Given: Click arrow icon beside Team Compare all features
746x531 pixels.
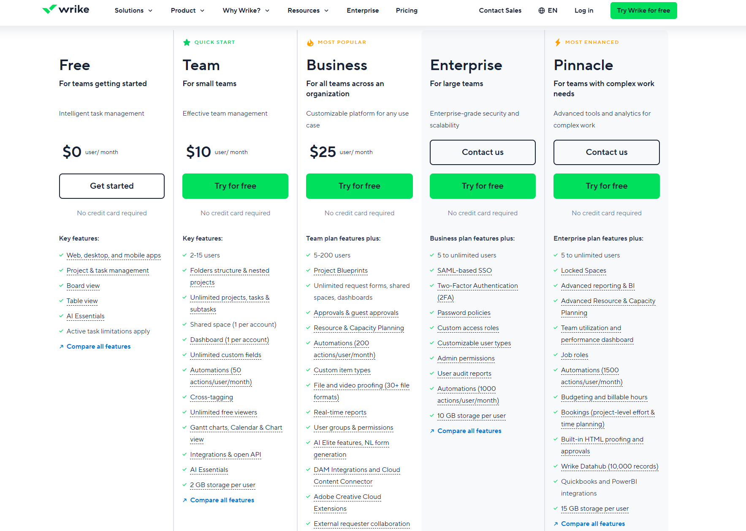Looking at the screenshot, I should 185,500.
